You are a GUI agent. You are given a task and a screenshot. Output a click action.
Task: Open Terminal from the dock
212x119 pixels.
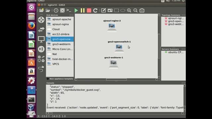31,99
